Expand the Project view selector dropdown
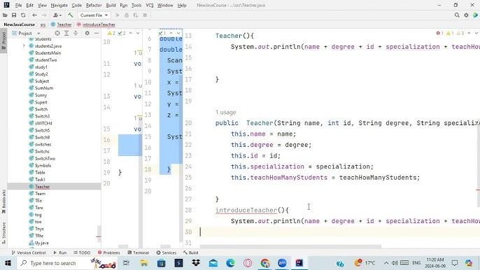The width and height of the screenshot is (480, 270). tap(27, 33)
